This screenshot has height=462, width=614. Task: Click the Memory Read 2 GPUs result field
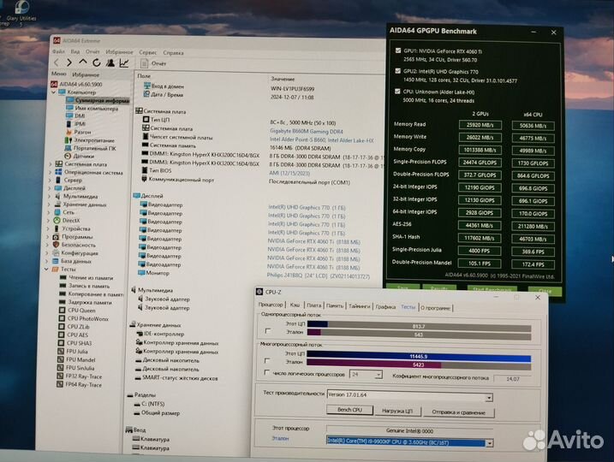480,125
